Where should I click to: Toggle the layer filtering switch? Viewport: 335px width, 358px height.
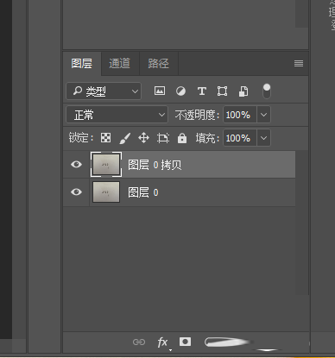267,91
